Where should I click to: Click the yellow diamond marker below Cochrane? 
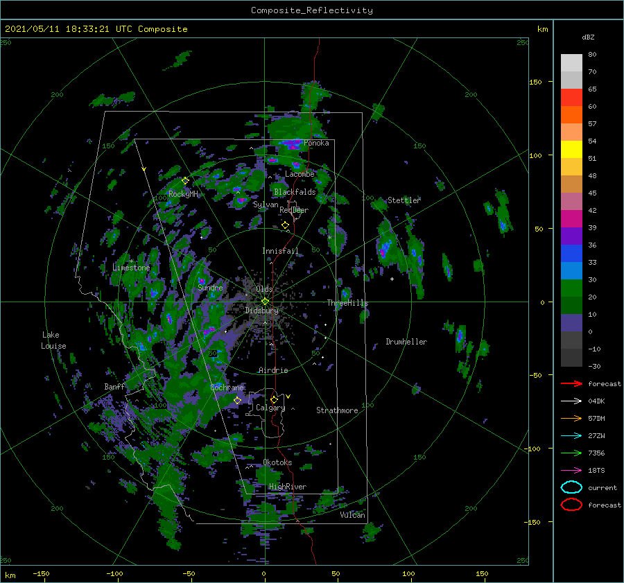[x=237, y=401]
